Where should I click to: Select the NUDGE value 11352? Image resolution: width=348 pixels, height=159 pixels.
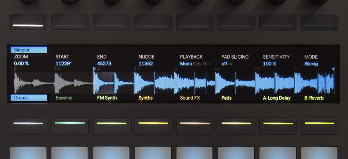[x=145, y=64]
